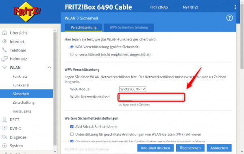Click the WPA-Verschlüsselung section heading

[x=82, y=70]
